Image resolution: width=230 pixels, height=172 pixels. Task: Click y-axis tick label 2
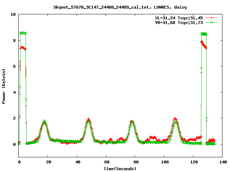coord(14,118)
